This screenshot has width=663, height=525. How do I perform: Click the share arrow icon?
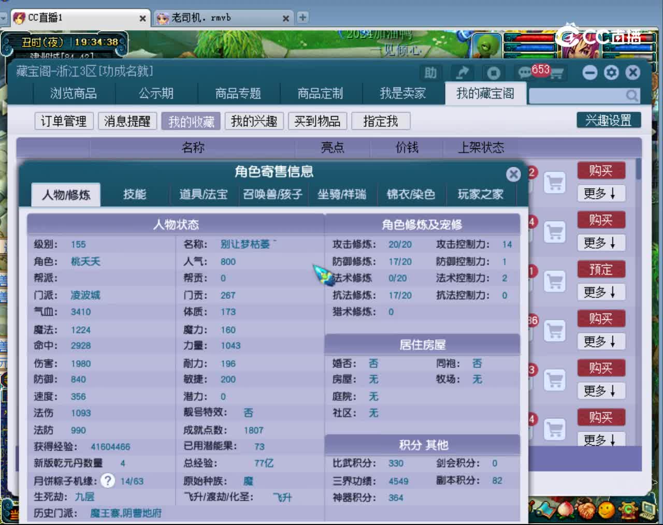[x=462, y=73]
